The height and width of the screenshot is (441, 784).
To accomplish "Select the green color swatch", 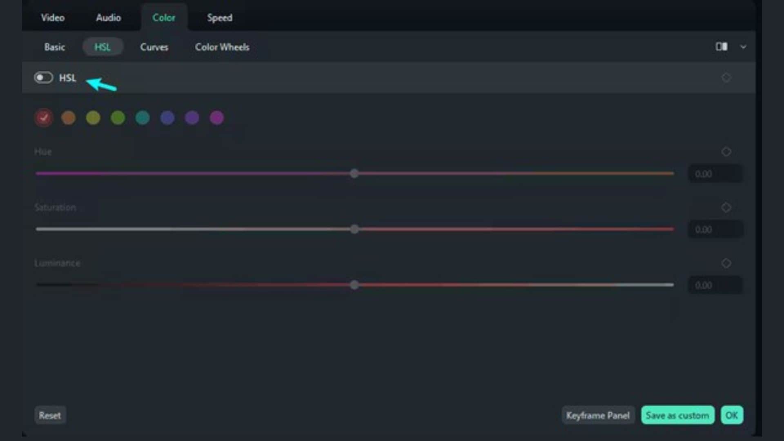I will point(118,118).
